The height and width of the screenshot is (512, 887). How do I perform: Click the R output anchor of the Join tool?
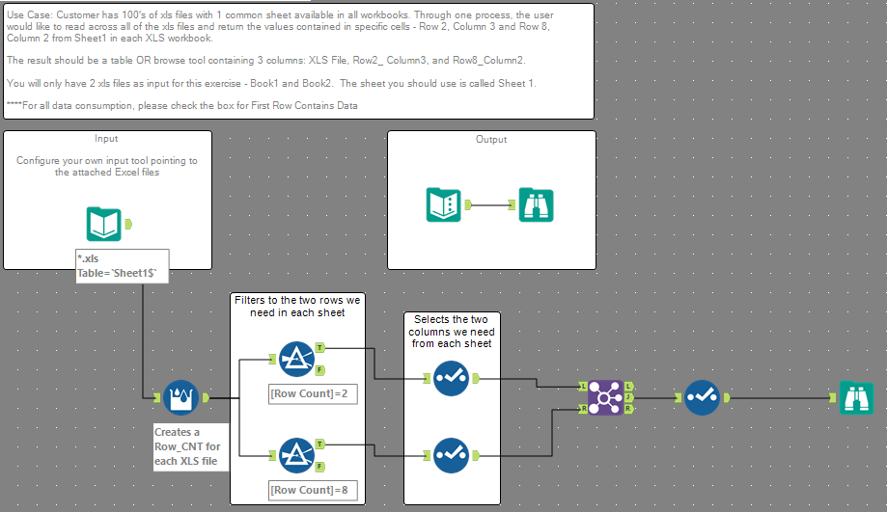pos(628,409)
